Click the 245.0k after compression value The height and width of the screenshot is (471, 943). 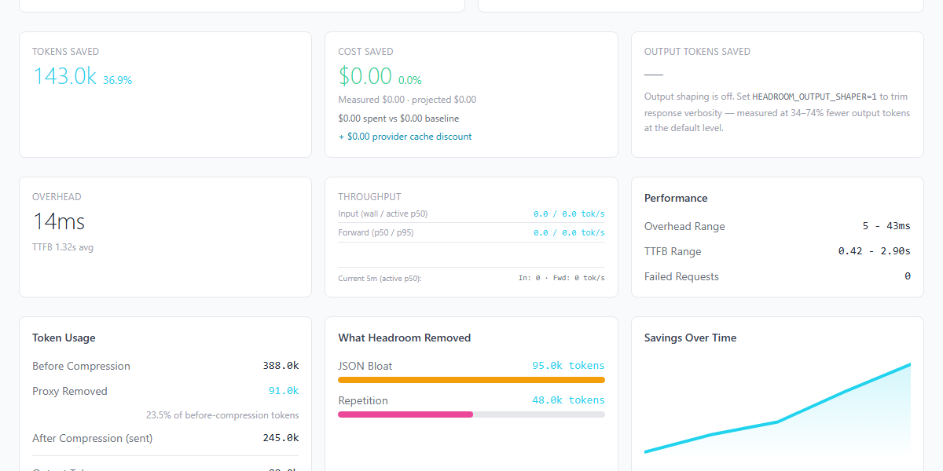coord(281,438)
